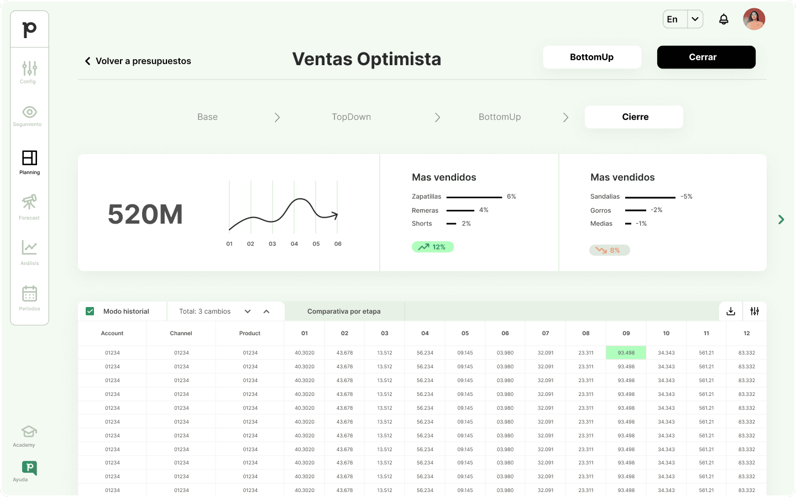Image resolution: width=796 pixels, height=497 pixels.
Task: Download the table with the download icon
Action: pos(731,311)
